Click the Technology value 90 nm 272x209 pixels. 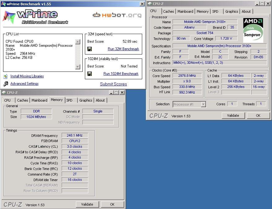coord(181,38)
